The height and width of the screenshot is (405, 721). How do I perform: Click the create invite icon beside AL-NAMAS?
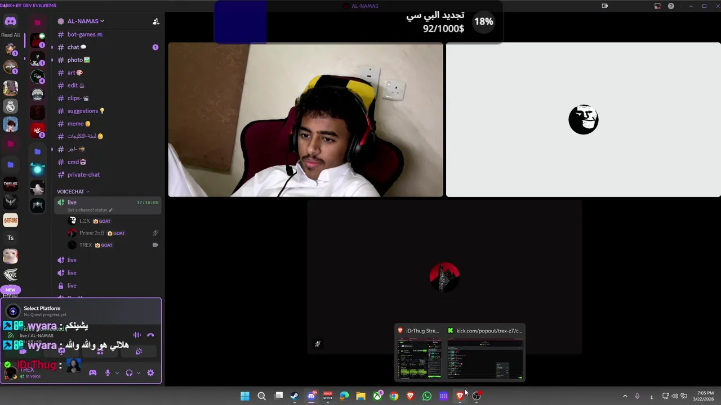pyautogui.click(x=156, y=21)
